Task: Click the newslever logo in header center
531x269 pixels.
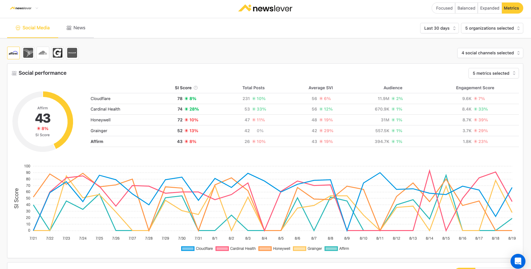Action: tap(265, 8)
